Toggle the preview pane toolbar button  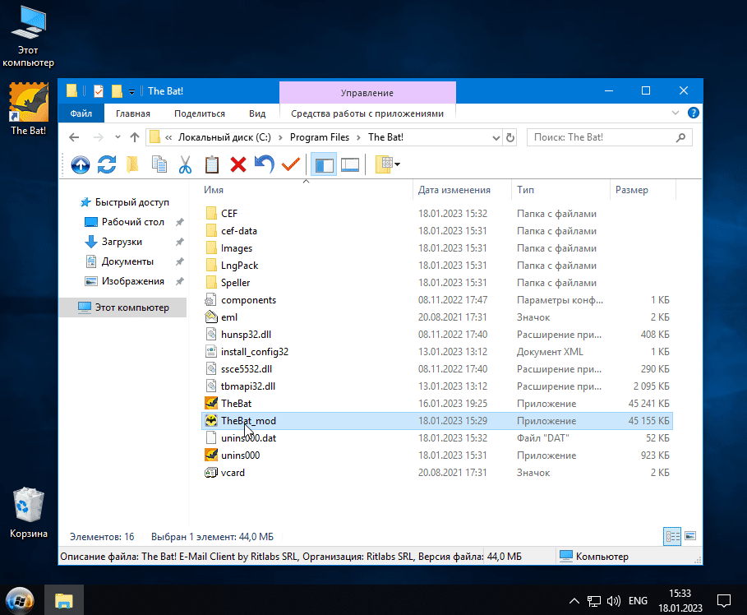click(350, 164)
